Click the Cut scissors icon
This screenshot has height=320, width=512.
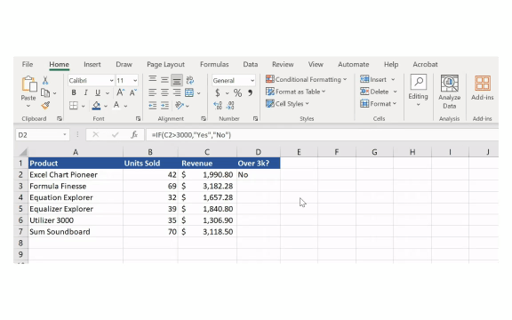45,80
